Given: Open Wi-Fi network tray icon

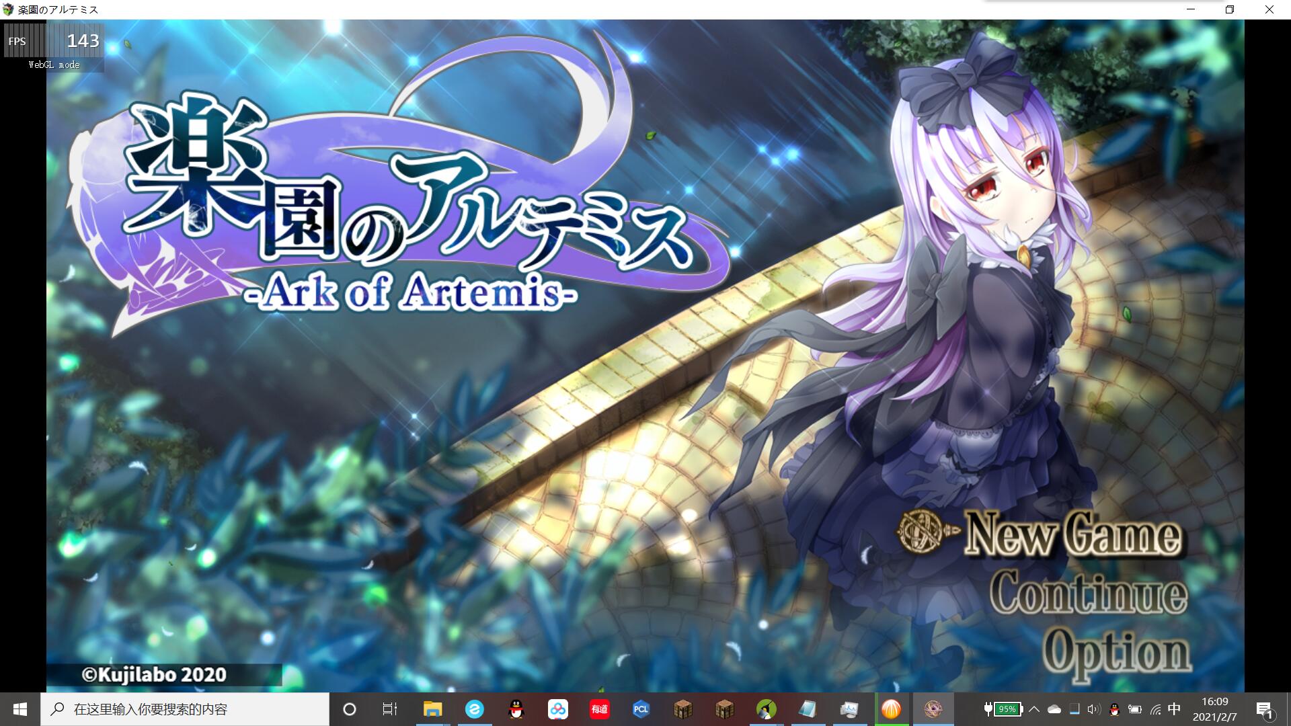Looking at the screenshot, I should pos(1155,709).
